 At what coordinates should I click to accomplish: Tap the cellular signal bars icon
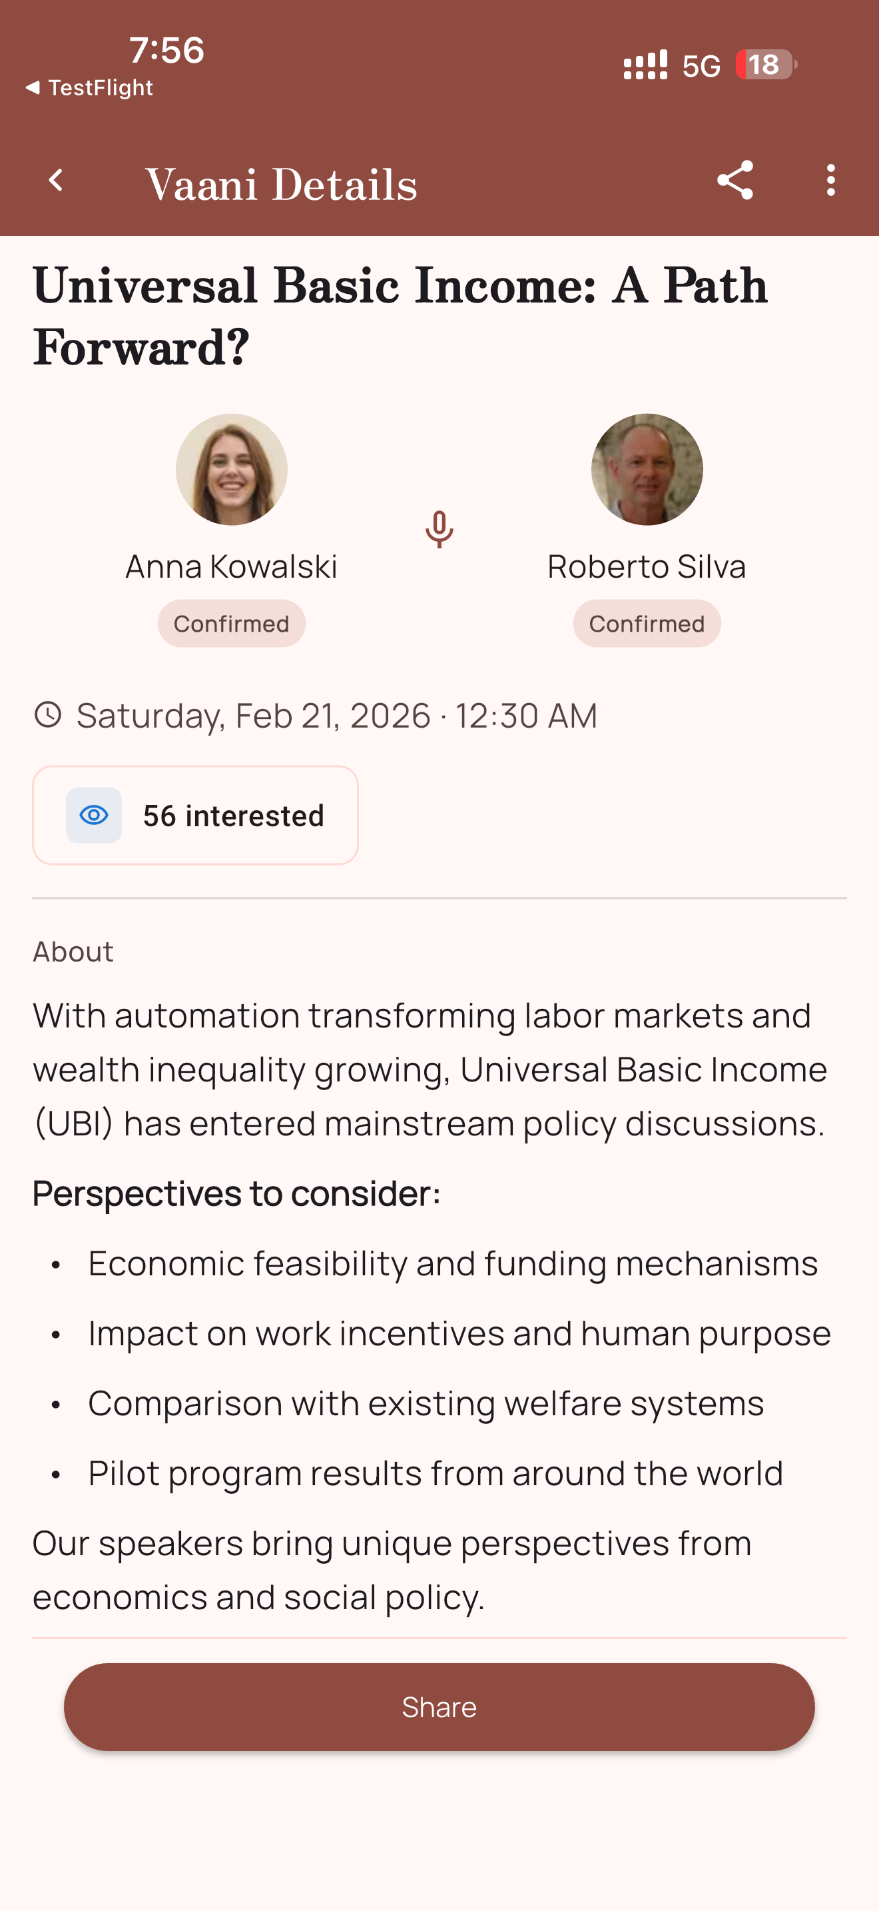pyautogui.click(x=645, y=65)
